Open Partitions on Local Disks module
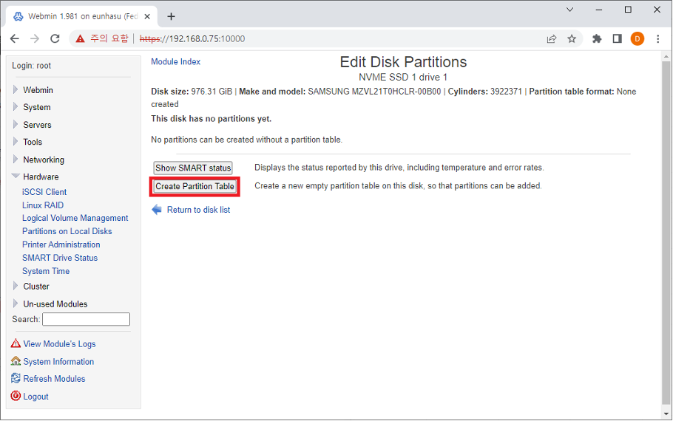This screenshot has height=421, width=673. pyautogui.click(x=67, y=231)
